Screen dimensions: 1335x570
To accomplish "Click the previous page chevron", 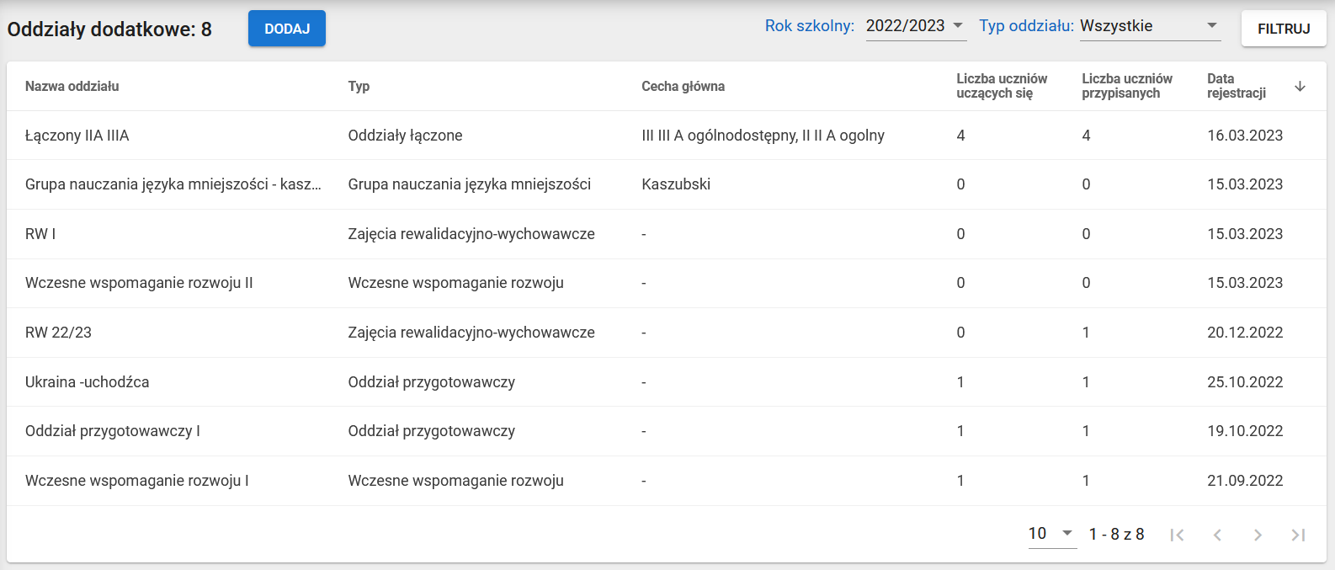I will pos(1217,535).
